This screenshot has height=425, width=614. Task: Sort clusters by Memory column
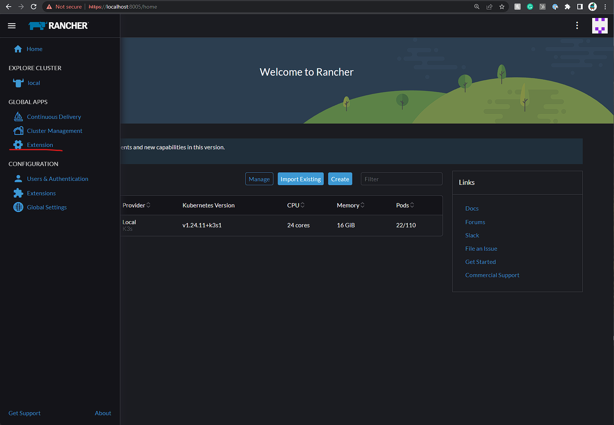[351, 205]
